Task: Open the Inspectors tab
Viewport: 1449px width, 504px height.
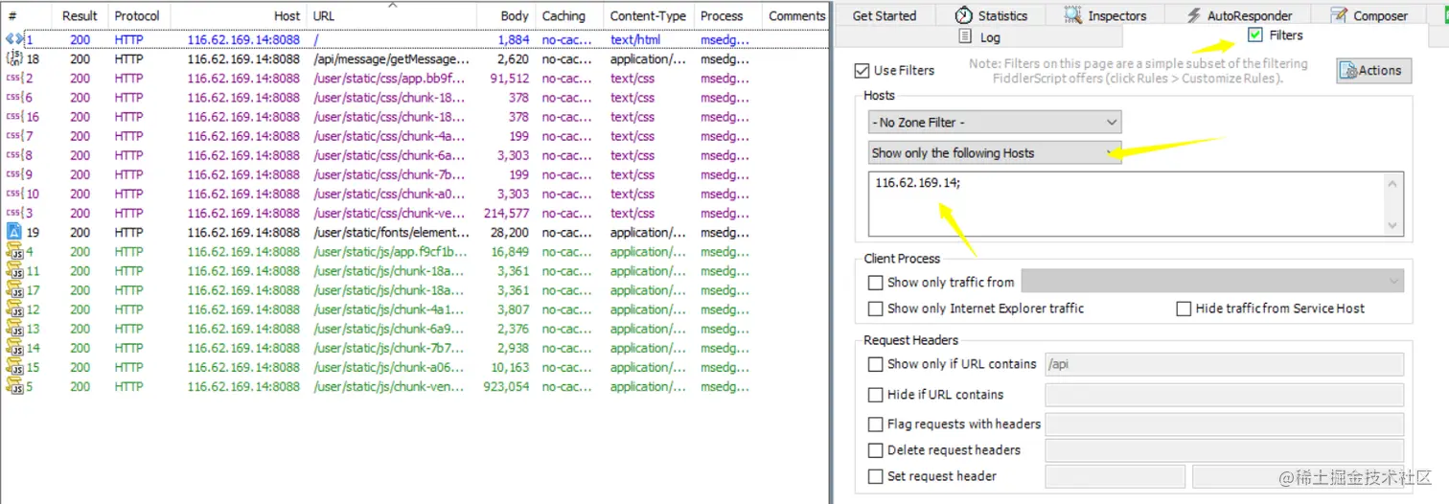Action: pyautogui.click(x=1106, y=15)
